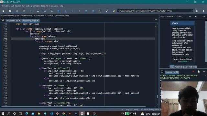Save the current file
The width and height of the screenshot is (207, 116).
pyautogui.click(x=17, y=11)
